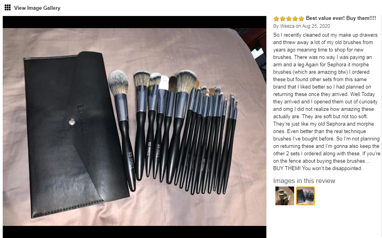Click the review body paragraph text

coord(326,101)
